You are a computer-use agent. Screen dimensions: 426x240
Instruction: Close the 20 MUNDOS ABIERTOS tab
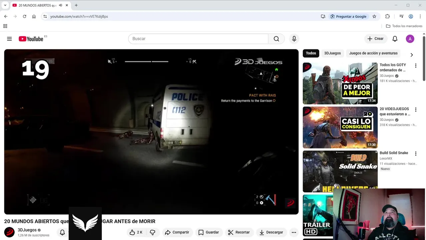[67, 5]
